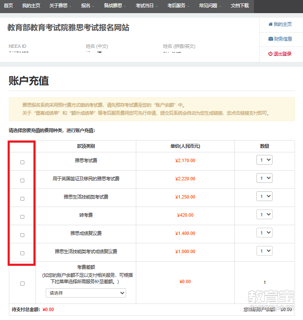Open 我的主页 in the top navigation bar
This screenshot has width=303, height=320.
click(x=31, y=6)
